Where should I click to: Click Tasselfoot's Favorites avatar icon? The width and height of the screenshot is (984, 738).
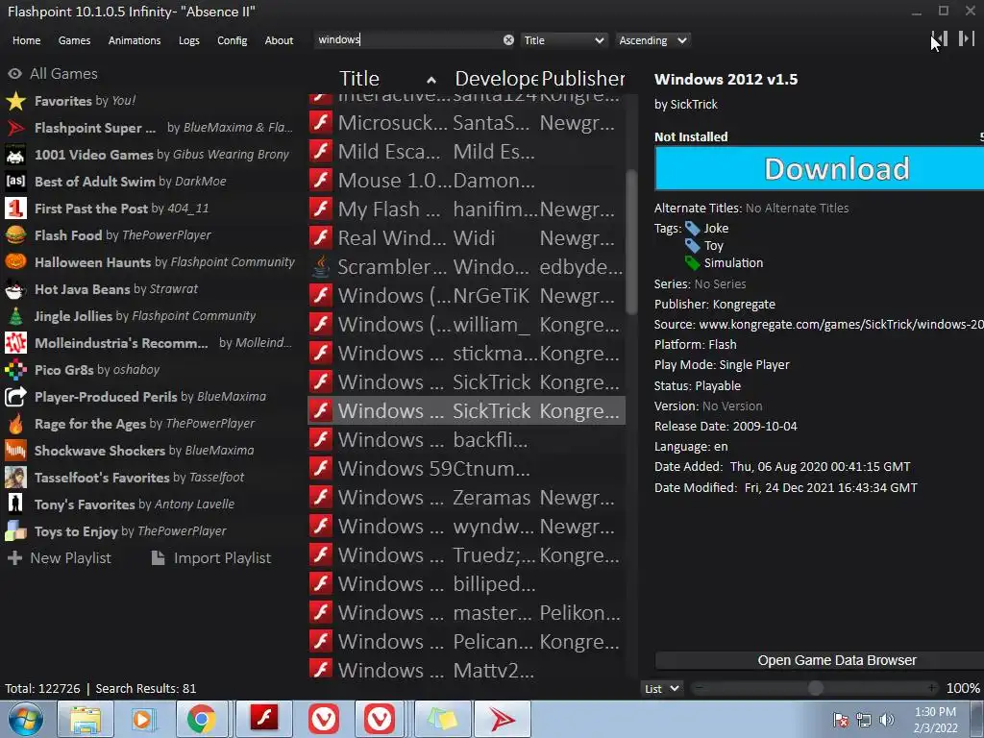15,478
